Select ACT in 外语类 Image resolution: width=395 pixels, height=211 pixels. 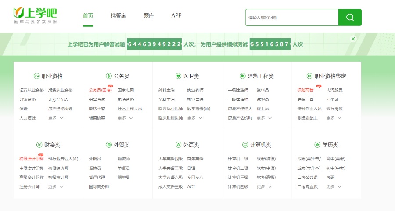coord(191,186)
